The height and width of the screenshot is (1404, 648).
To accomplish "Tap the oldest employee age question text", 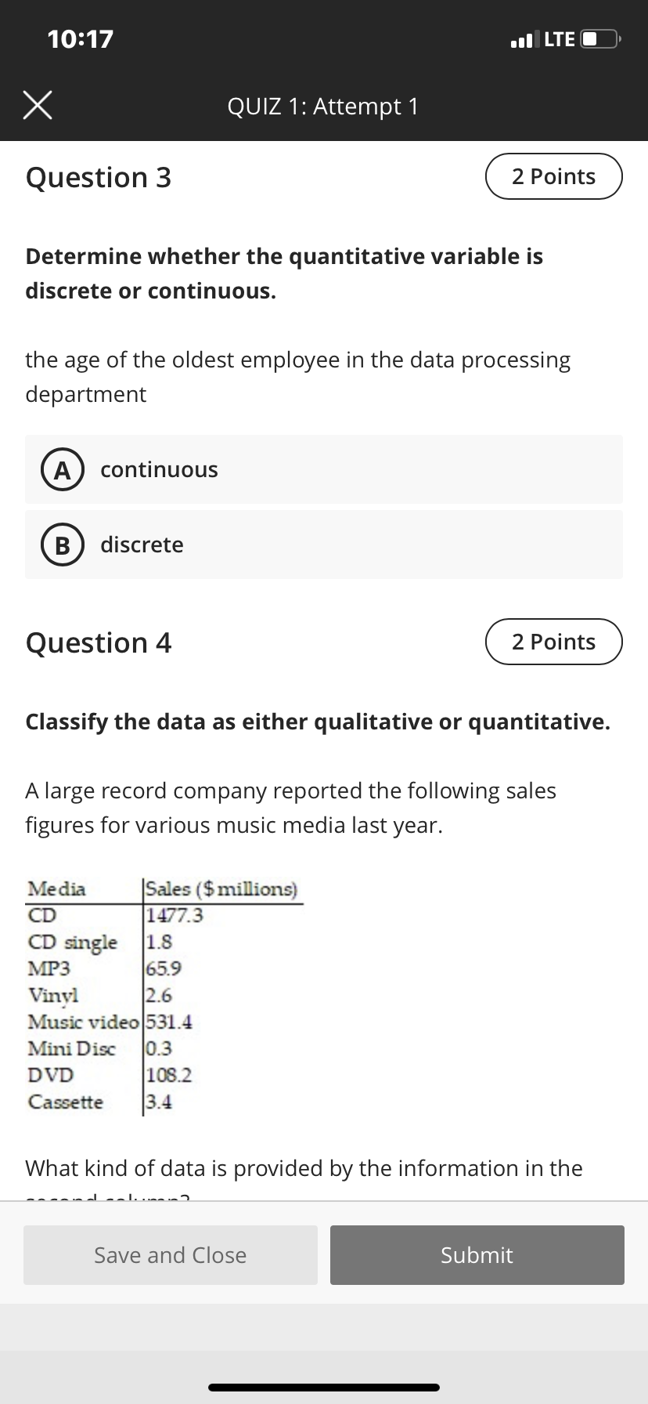I will (x=298, y=377).
